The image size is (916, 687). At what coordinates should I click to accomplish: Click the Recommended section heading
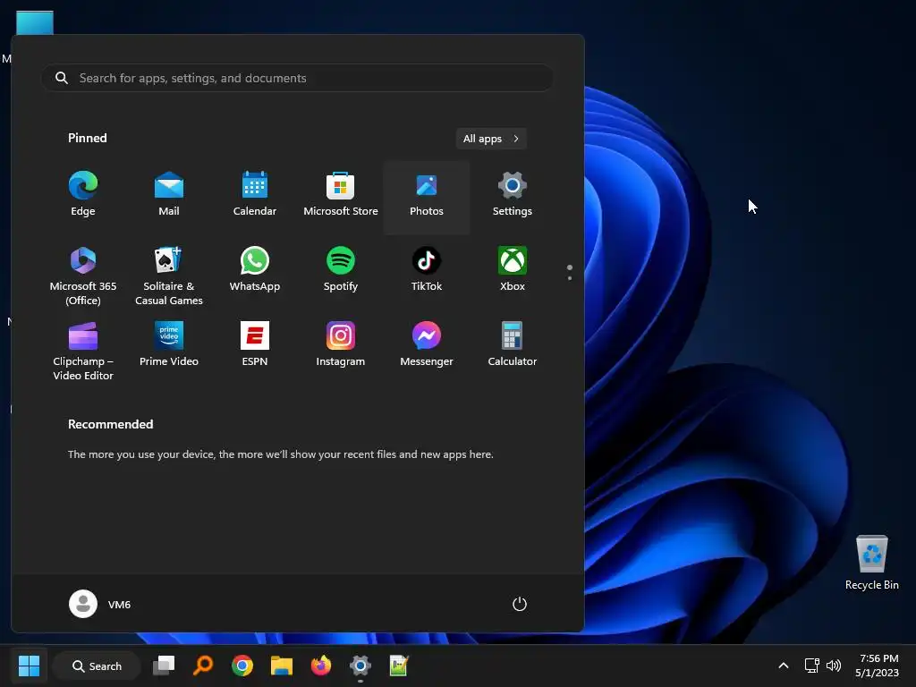coord(110,424)
